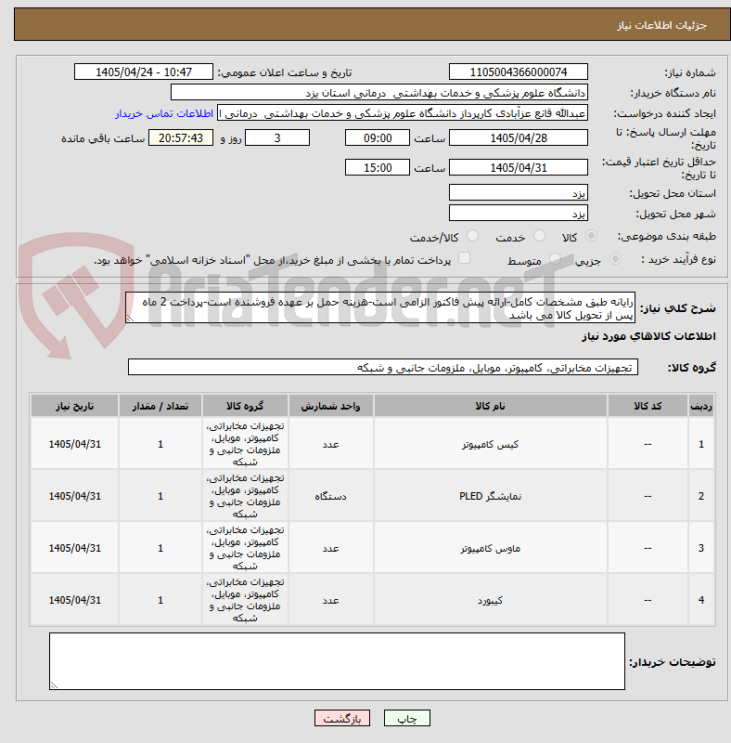Click the goods group cell in ماوس کامپیوتر row

(x=245, y=548)
